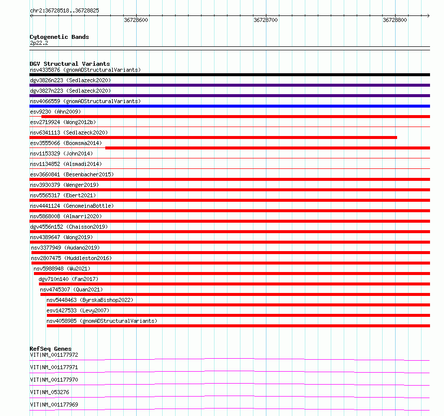This screenshot has height=416, width=444.
Task: Select variant dgv3826n223 (Sedlazeck2020) label
Action: point(70,80)
